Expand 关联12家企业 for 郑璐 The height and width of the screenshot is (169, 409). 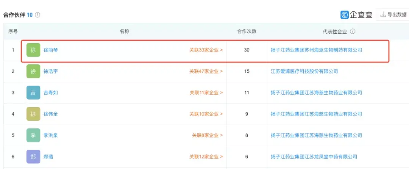pyautogui.click(x=206, y=156)
